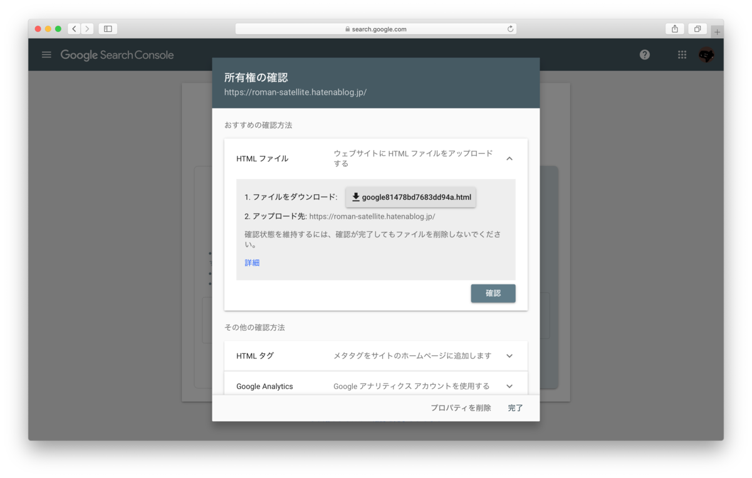Close the Safari window with red button
Image resolution: width=752 pixels, height=478 pixels.
(x=38, y=29)
